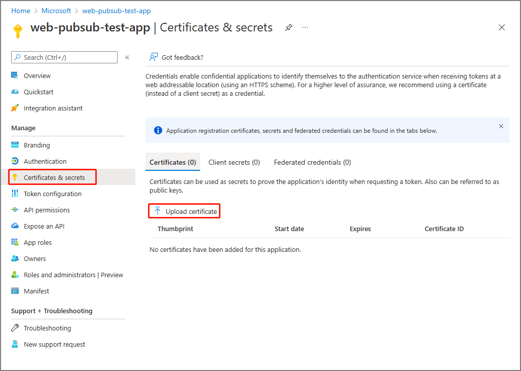Switch to the Federated credentials tab
This screenshot has height=371, width=521.
[x=312, y=162]
